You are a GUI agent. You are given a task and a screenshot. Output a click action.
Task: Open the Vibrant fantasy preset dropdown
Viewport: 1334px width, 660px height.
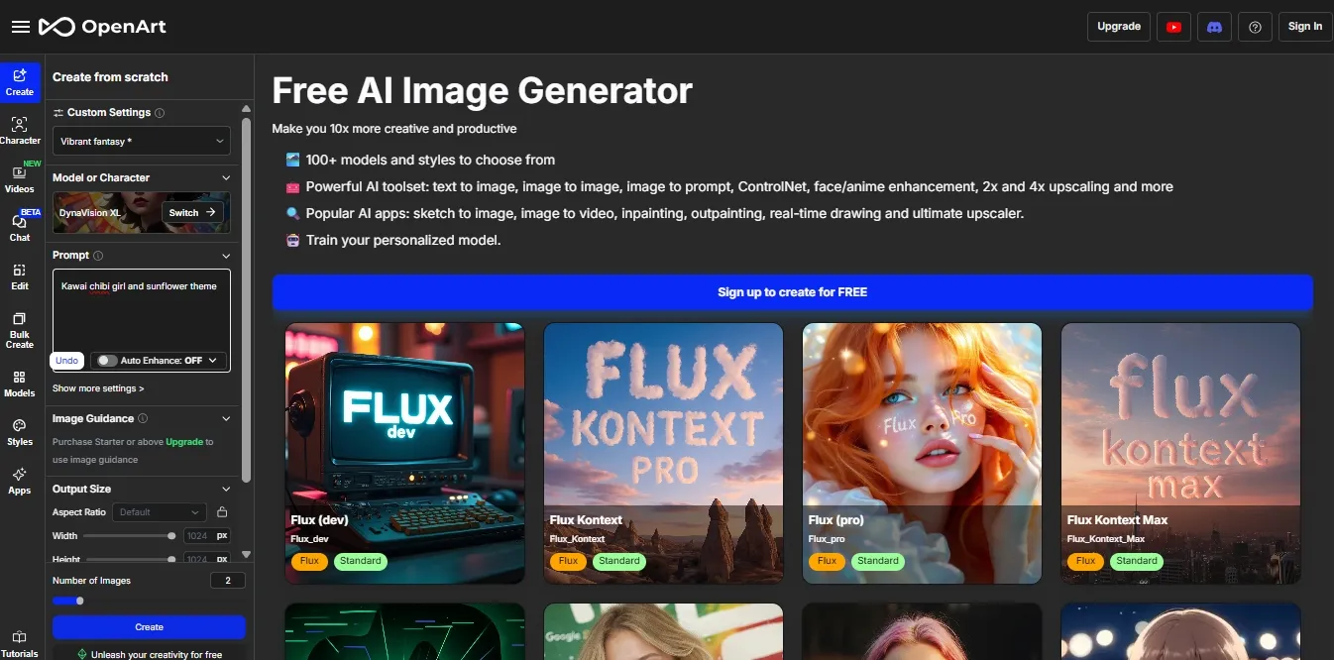[142, 141]
